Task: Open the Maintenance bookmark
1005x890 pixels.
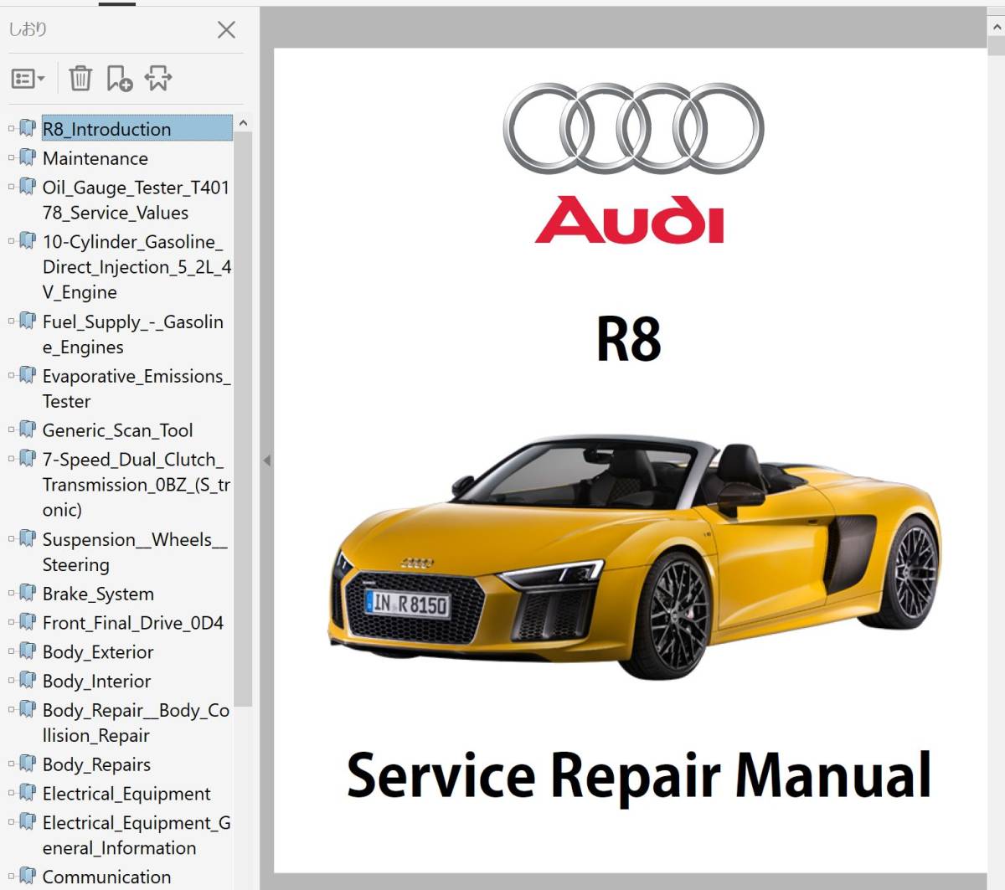Action: [x=95, y=158]
